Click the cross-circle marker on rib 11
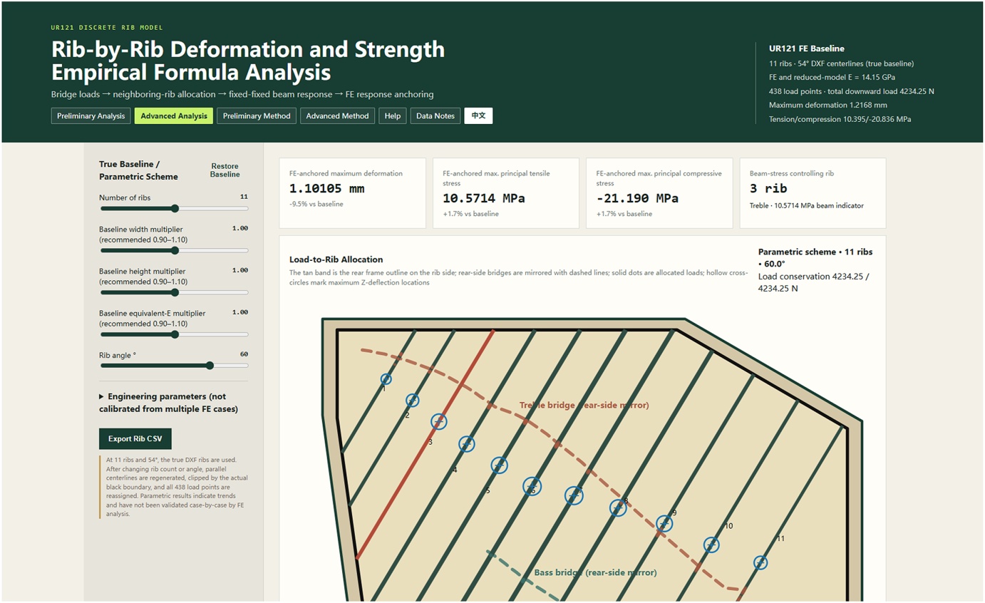The height and width of the screenshot is (603, 985). click(760, 562)
